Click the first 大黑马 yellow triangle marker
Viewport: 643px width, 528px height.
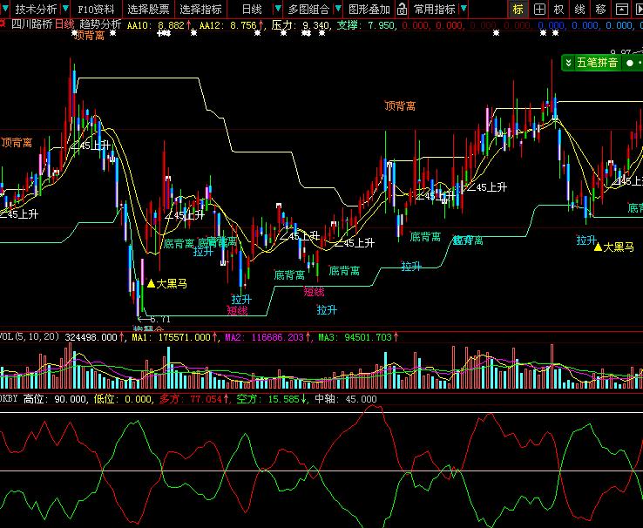(151, 283)
